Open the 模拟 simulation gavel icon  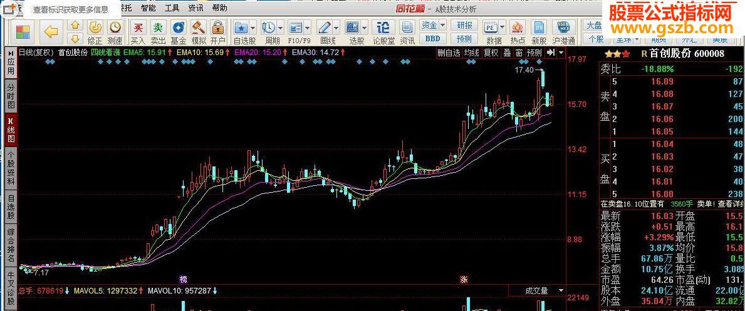pos(198,28)
